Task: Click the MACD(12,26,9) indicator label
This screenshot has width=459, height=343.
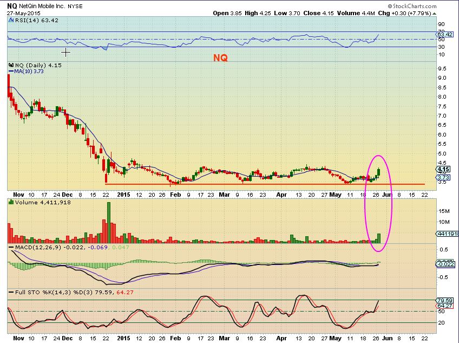Action: pyautogui.click(x=38, y=248)
